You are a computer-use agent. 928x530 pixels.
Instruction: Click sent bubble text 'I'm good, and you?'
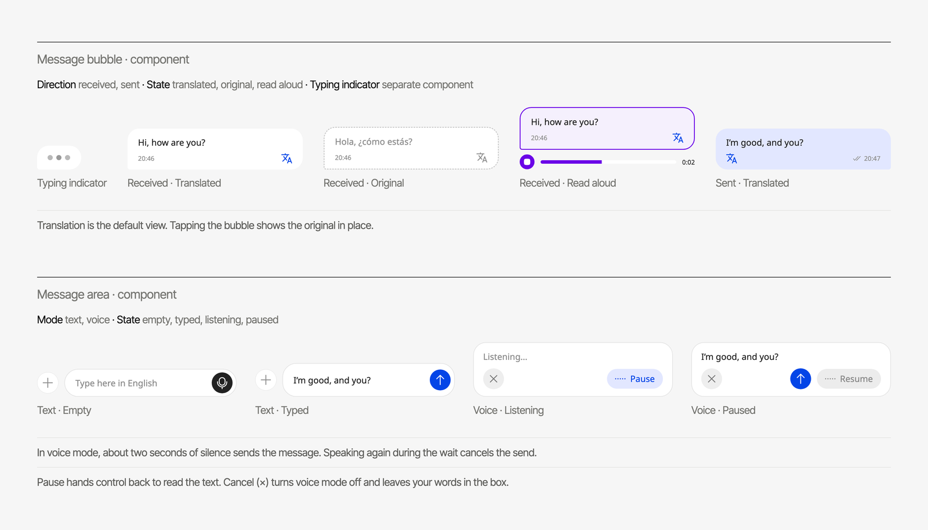coord(764,143)
